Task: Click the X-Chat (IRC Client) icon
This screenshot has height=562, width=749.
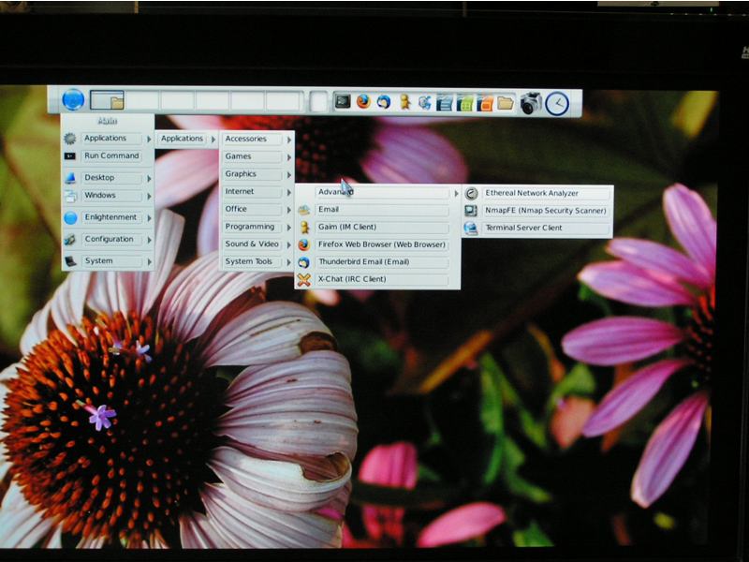Action: coord(303,279)
